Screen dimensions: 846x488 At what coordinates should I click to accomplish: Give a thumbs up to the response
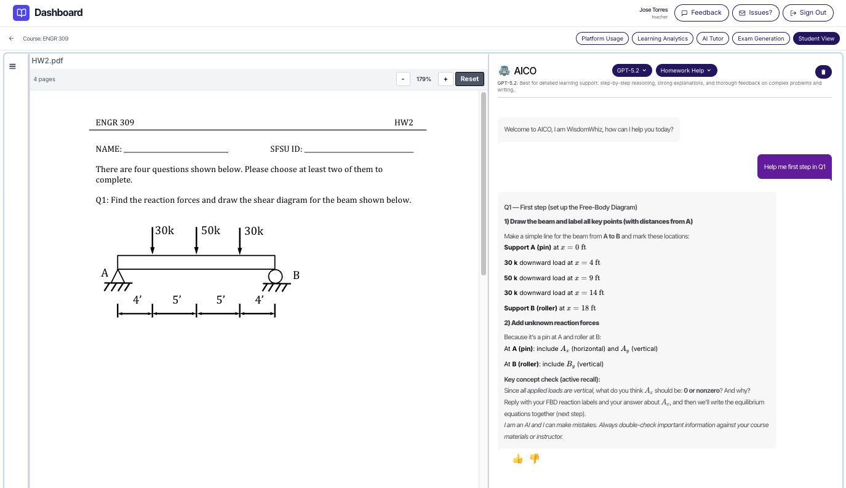pos(517,458)
